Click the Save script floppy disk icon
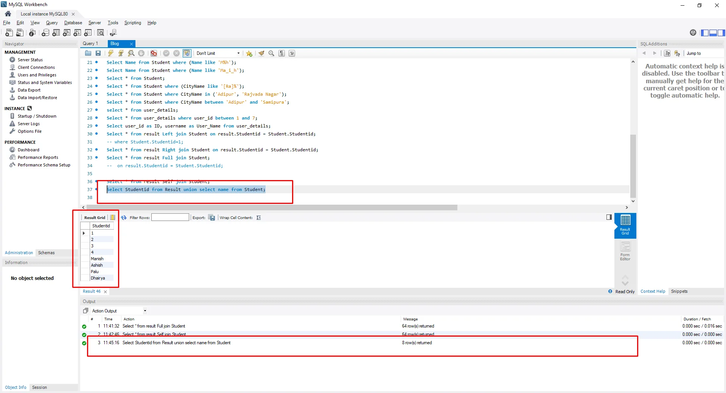Viewport: 726px width, 393px height. (x=98, y=53)
